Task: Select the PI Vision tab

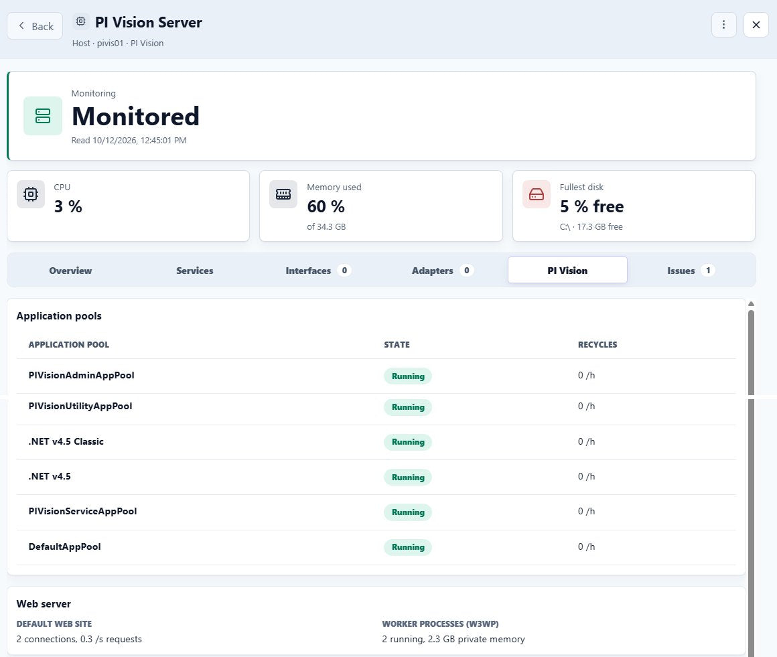Action: click(567, 271)
